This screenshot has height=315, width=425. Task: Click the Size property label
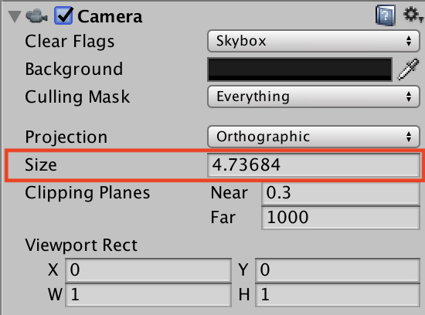click(x=41, y=164)
